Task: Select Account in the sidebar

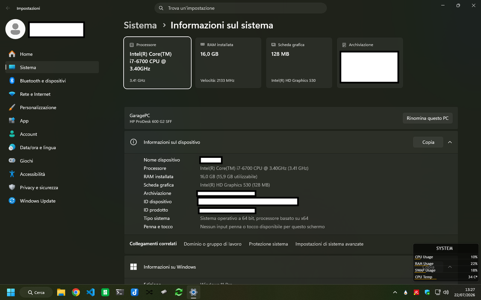Action: 52,134
